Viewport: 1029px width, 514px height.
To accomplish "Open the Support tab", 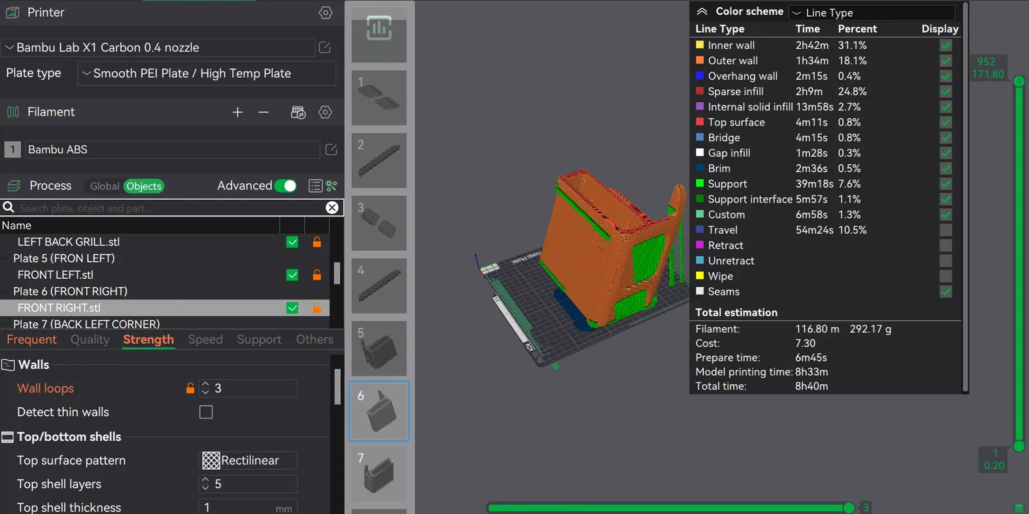I will click(x=259, y=339).
